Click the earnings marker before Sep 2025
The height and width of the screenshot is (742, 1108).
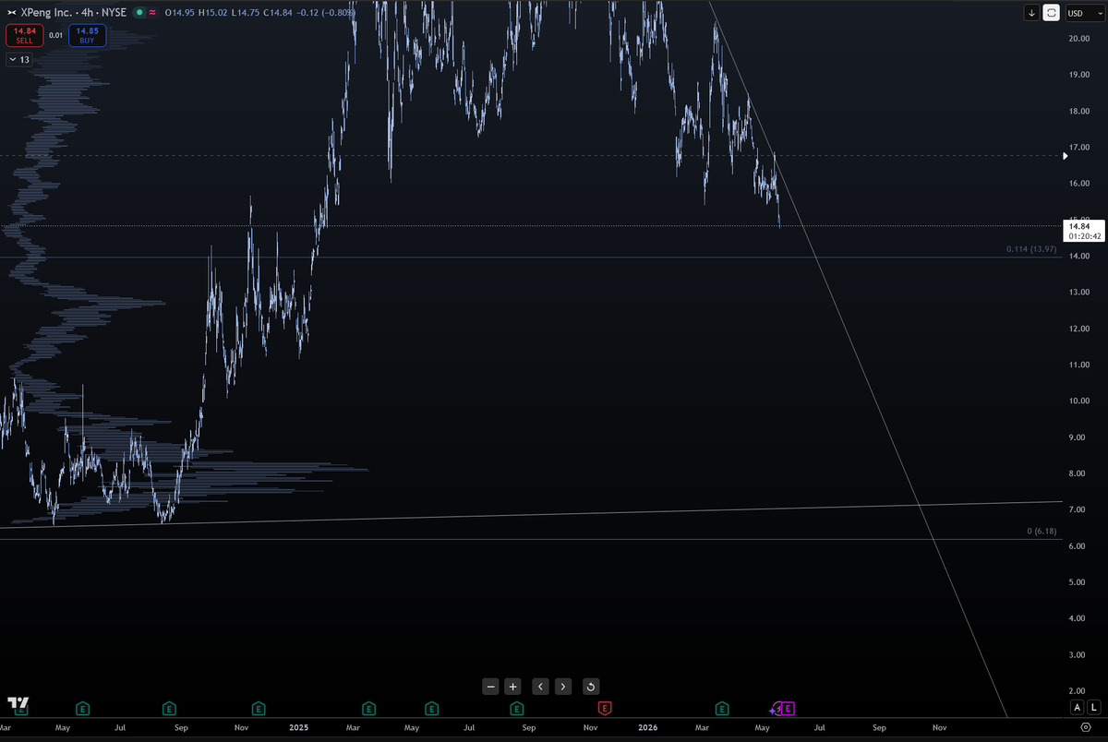(x=516, y=709)
